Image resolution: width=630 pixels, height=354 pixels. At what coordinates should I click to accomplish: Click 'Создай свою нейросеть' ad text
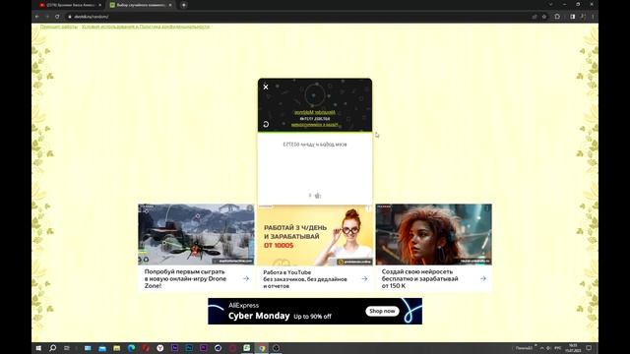[419, 278]
